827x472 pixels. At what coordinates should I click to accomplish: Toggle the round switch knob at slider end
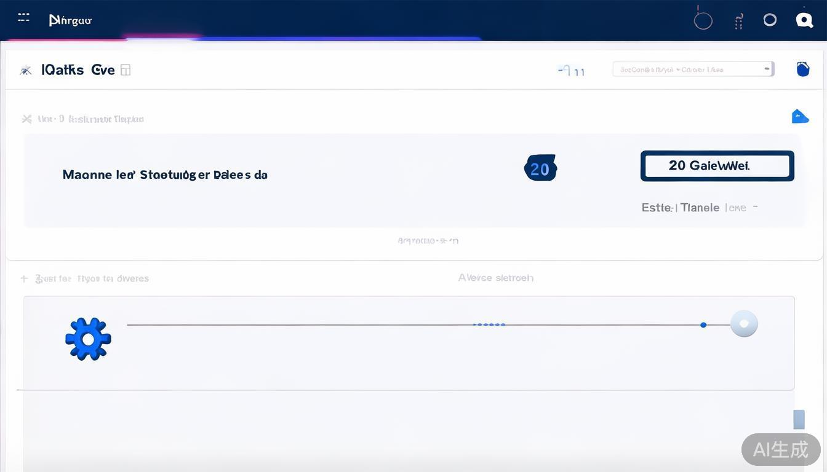click(743, 323)
